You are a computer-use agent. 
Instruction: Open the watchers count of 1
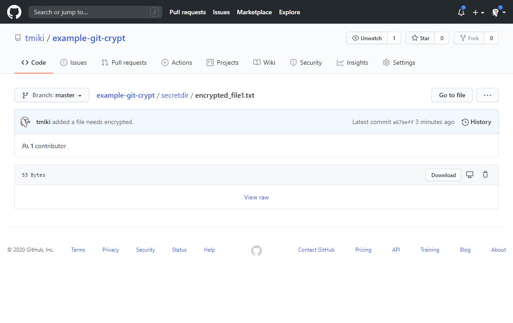click(394, 38)
